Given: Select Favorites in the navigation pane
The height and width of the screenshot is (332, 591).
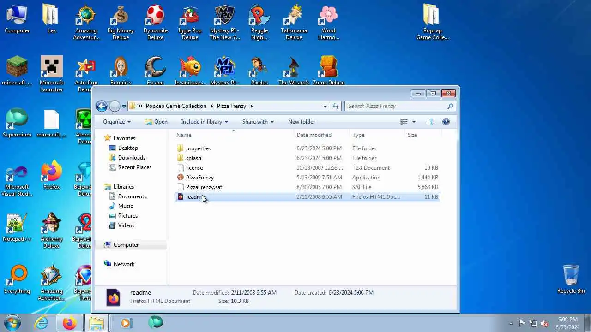Looking at the screenshot, I should (x=124, y=138).
